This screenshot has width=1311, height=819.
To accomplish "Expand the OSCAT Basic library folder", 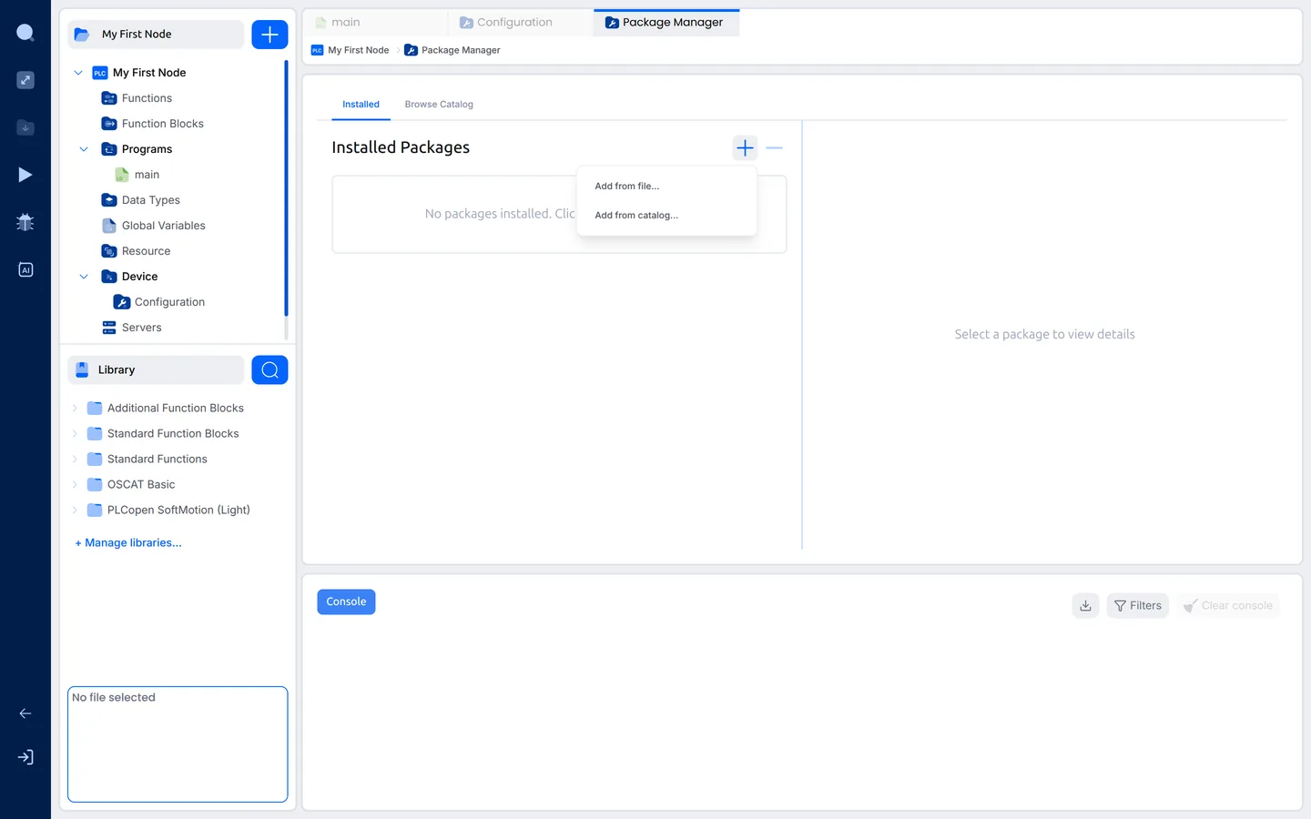I will [75, 484].
